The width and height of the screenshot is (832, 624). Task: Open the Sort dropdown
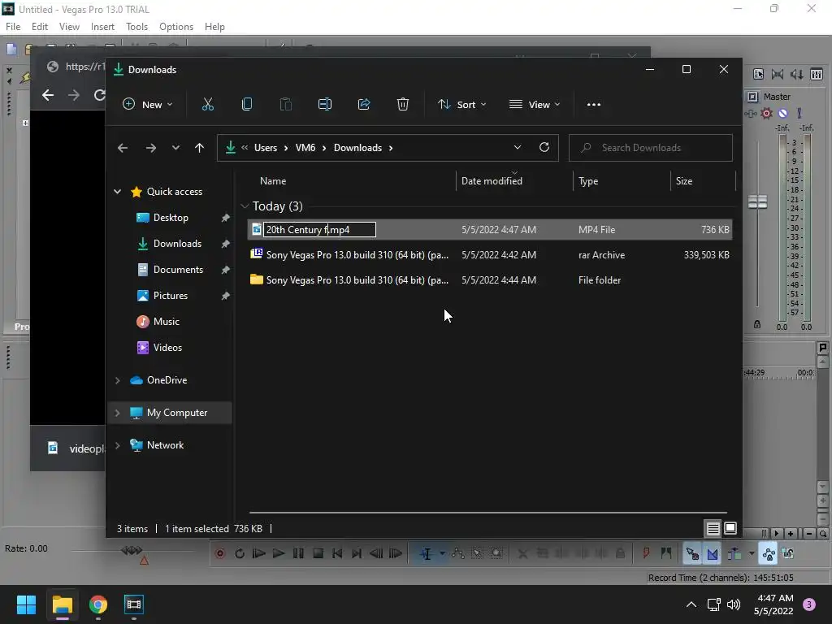point(461,105)
